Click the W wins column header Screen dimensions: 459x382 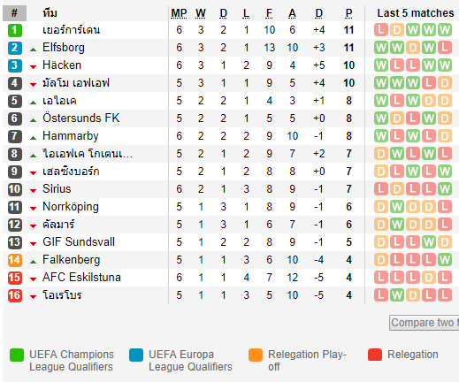tap(201, 13)
